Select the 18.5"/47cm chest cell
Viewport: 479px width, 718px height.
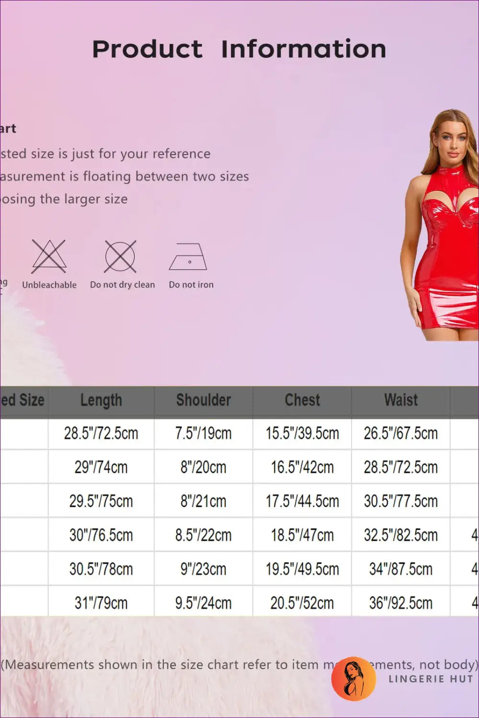[302, 535]
